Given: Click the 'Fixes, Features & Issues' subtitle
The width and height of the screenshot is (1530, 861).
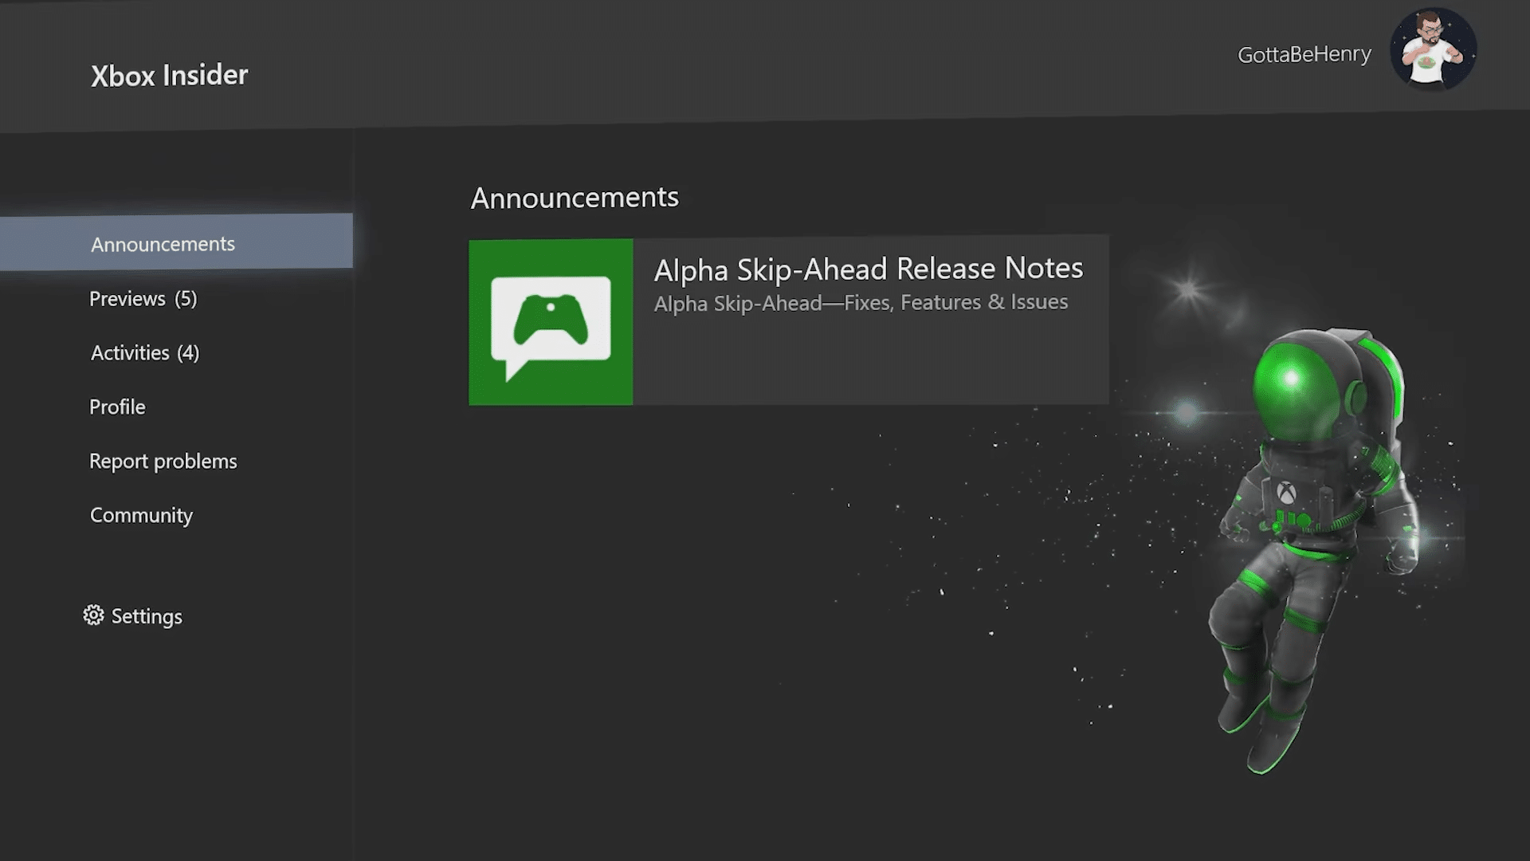Looking at the screenshot, I should coord(956,302).
